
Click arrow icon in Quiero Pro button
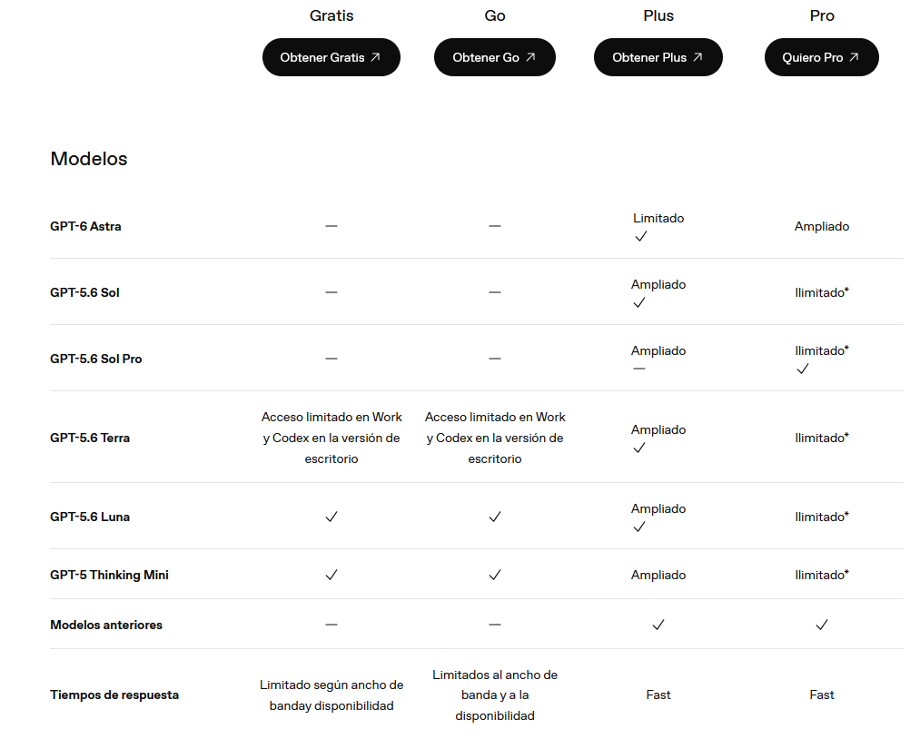[x=855, y=57]
